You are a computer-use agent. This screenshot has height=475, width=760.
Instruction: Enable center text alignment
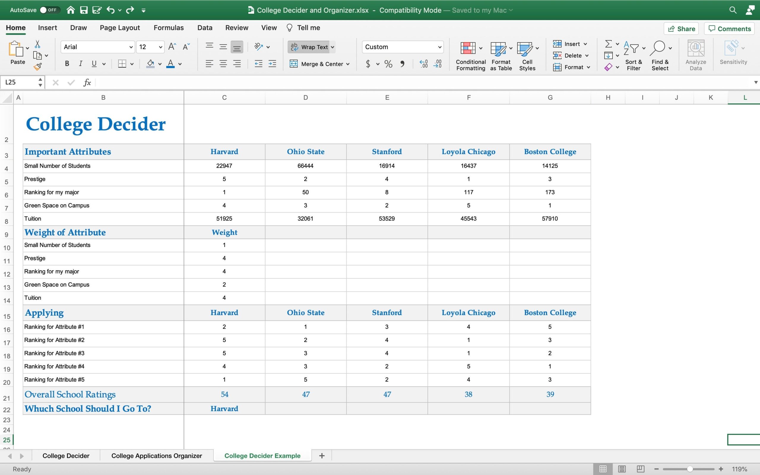pyautogui.click(x=223, y=64)
